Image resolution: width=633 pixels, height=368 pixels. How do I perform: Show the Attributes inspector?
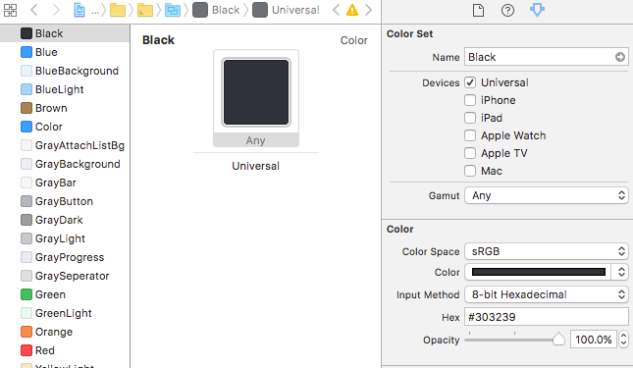click(x=537, y=10)
